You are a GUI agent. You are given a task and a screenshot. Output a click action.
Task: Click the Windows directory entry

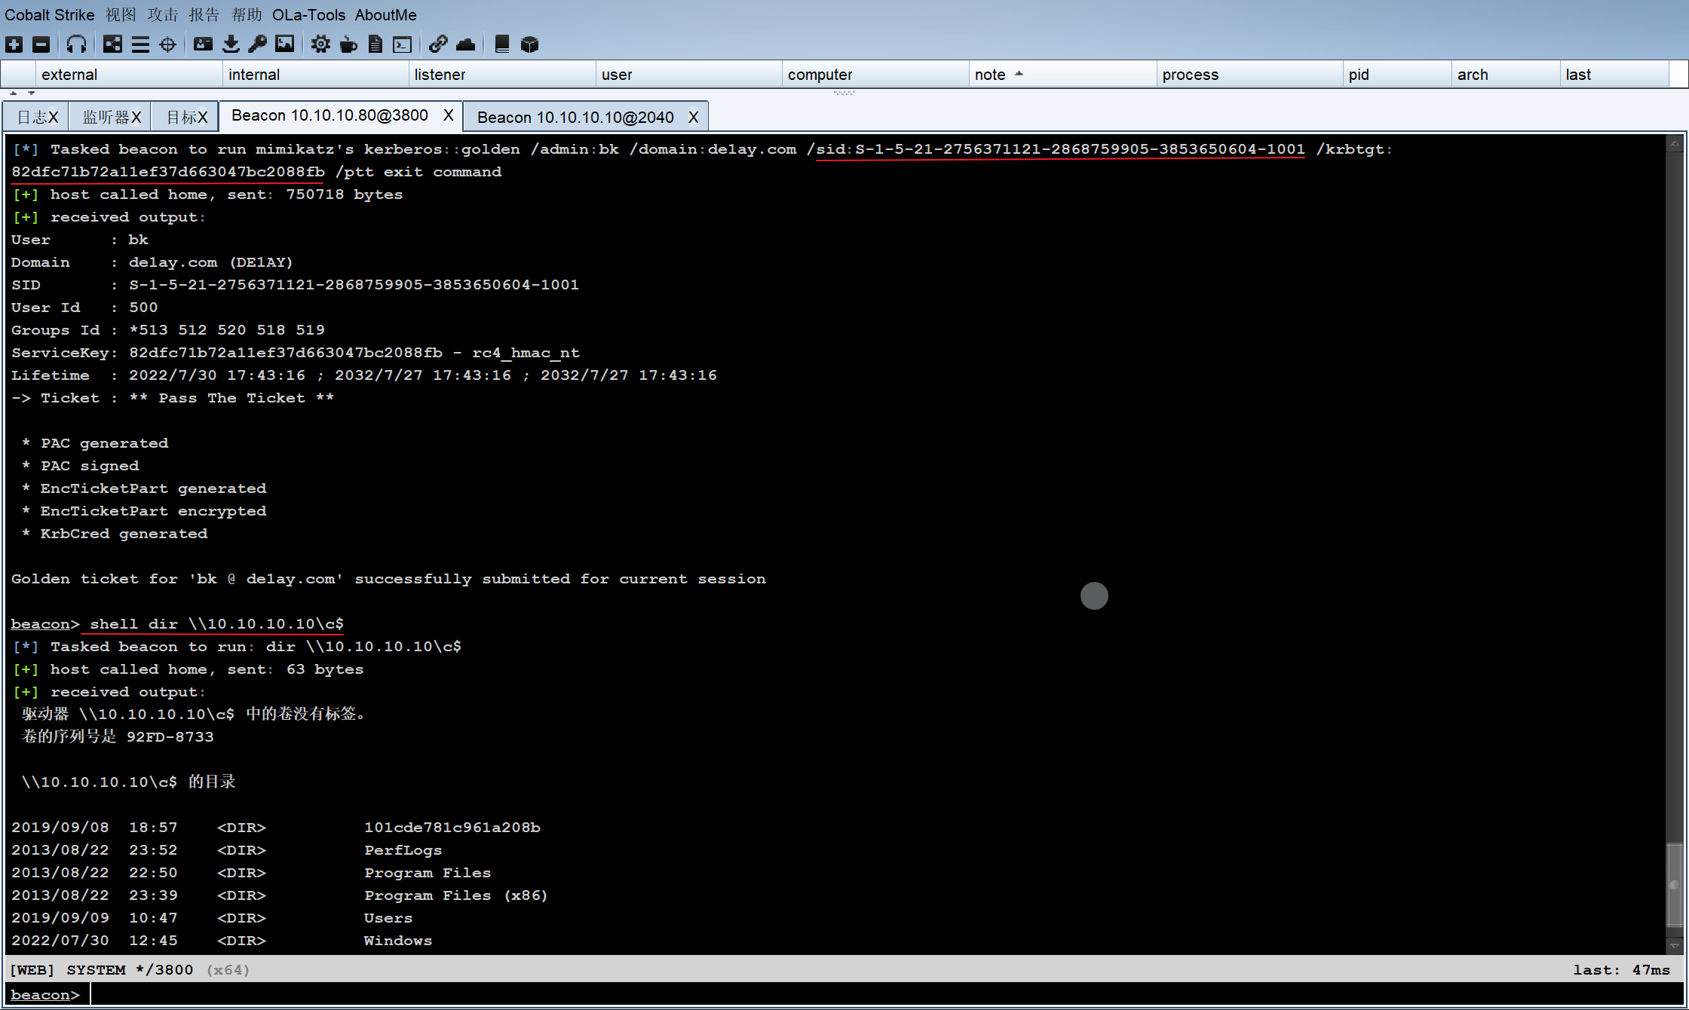(398, 941)
